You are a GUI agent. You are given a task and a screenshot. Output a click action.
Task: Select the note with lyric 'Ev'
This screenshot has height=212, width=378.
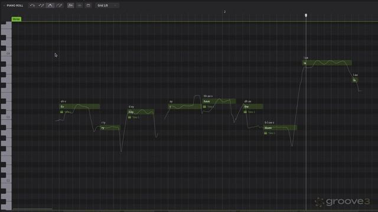80,107
